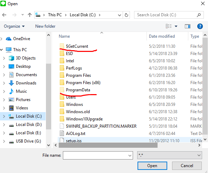This screenshot has height=173, width=208.
Task: Click the Forward navigation arrow
Action: click(14, 15)
